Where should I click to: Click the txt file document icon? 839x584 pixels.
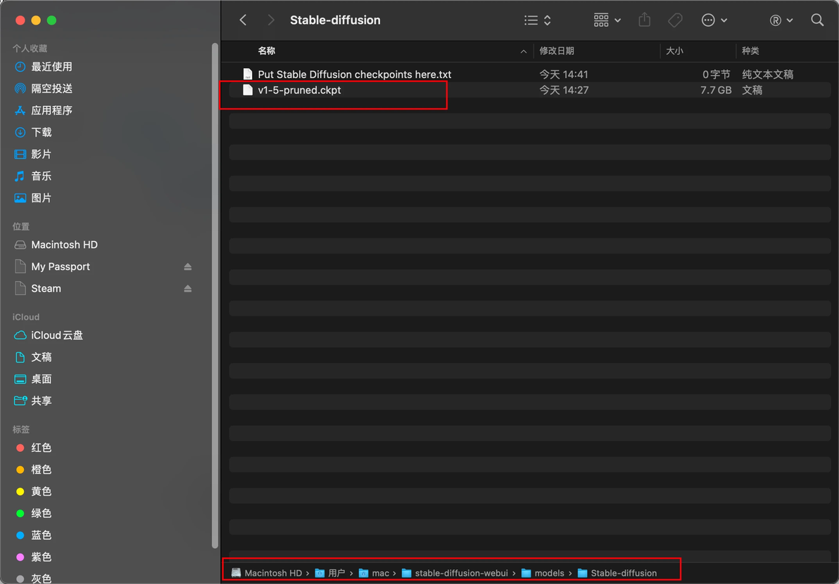pos(247,74)
